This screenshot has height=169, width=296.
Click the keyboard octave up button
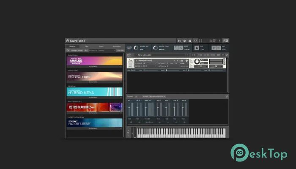129,130
